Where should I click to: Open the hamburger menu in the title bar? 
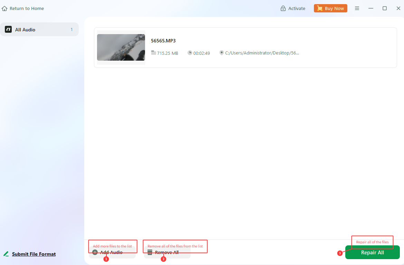pos(357,9)
